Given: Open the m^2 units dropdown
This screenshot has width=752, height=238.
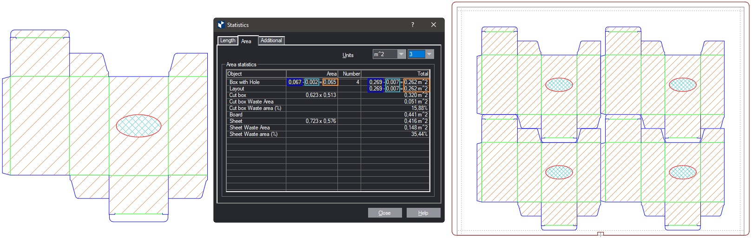Looking at the screenshot, I should pos(401,54).
